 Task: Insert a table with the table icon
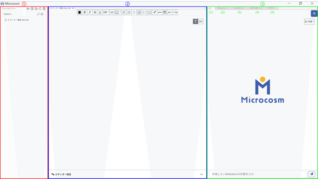(165, 12)
